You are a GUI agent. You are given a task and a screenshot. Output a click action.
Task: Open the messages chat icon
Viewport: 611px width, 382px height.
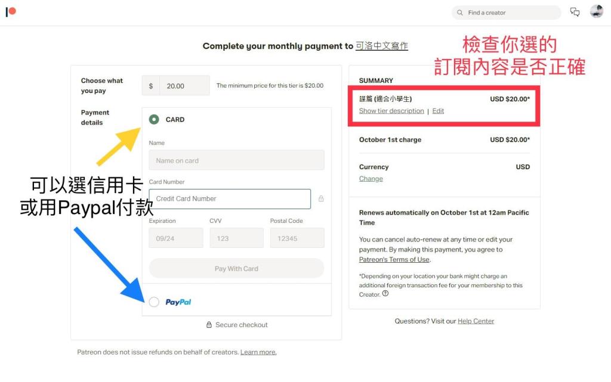coord(575,12)
